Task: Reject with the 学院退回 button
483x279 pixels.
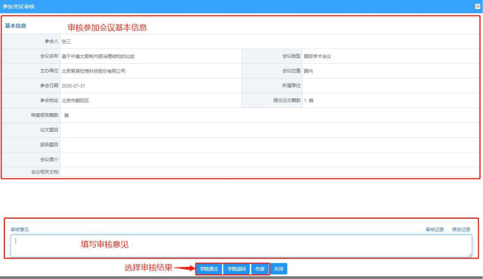Action: [237, 269]
